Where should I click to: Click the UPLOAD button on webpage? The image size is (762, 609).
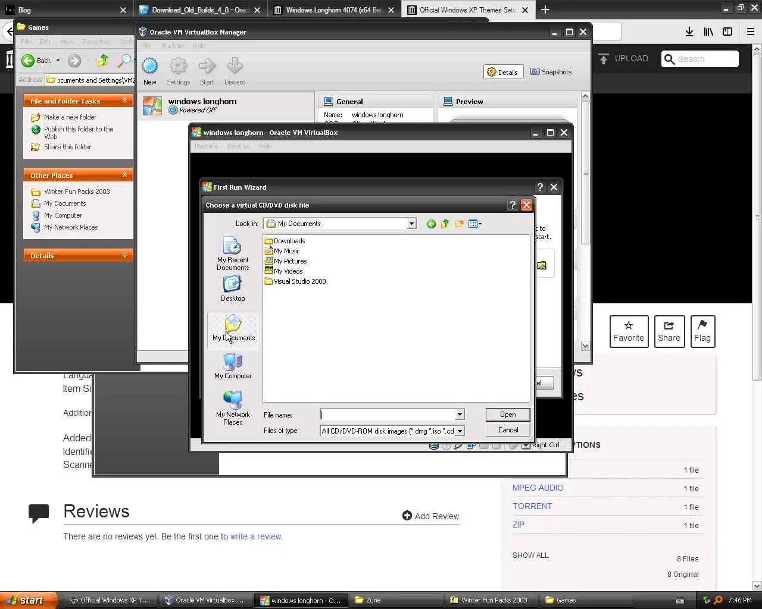click(x=623, y=58)
